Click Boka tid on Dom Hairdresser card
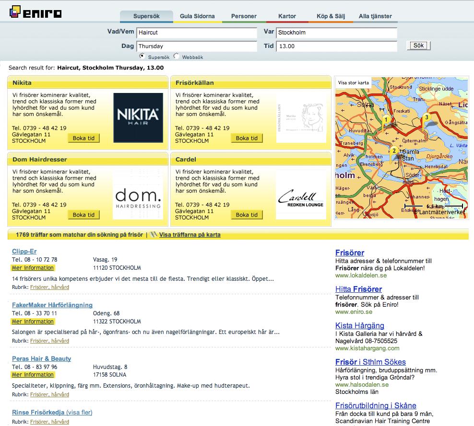 coord(84,215)
